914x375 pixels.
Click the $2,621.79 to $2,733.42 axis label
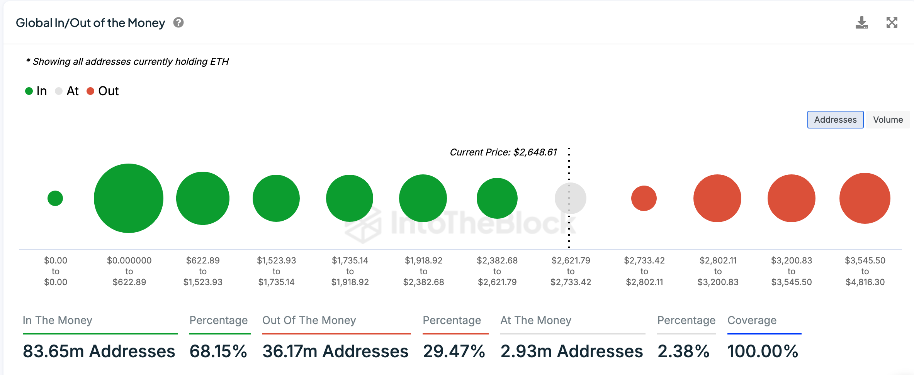click(571, 271)
